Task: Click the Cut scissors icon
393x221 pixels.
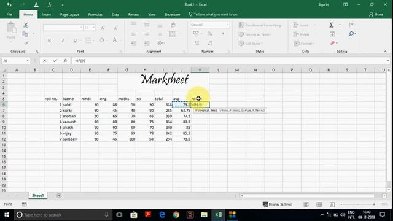Action: pos(26,25)
